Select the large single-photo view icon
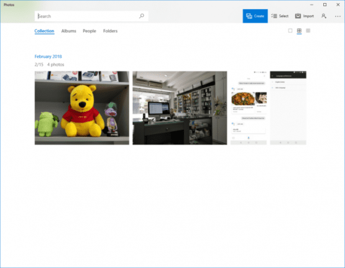Viewport: 345px width, 268px height. [290, 31]
